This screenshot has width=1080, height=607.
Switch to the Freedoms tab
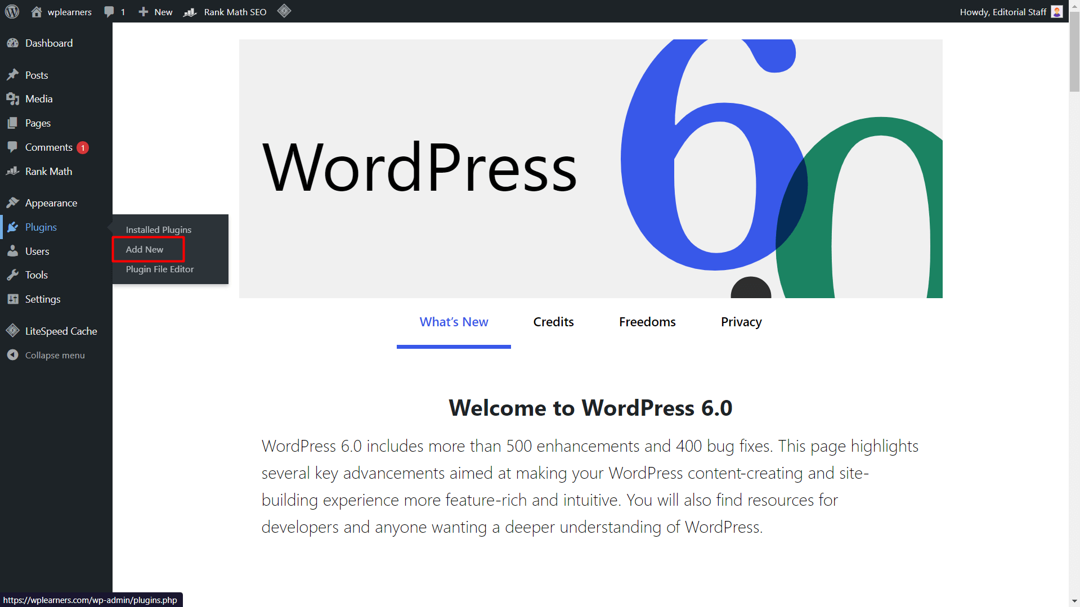tap(647, 322)
